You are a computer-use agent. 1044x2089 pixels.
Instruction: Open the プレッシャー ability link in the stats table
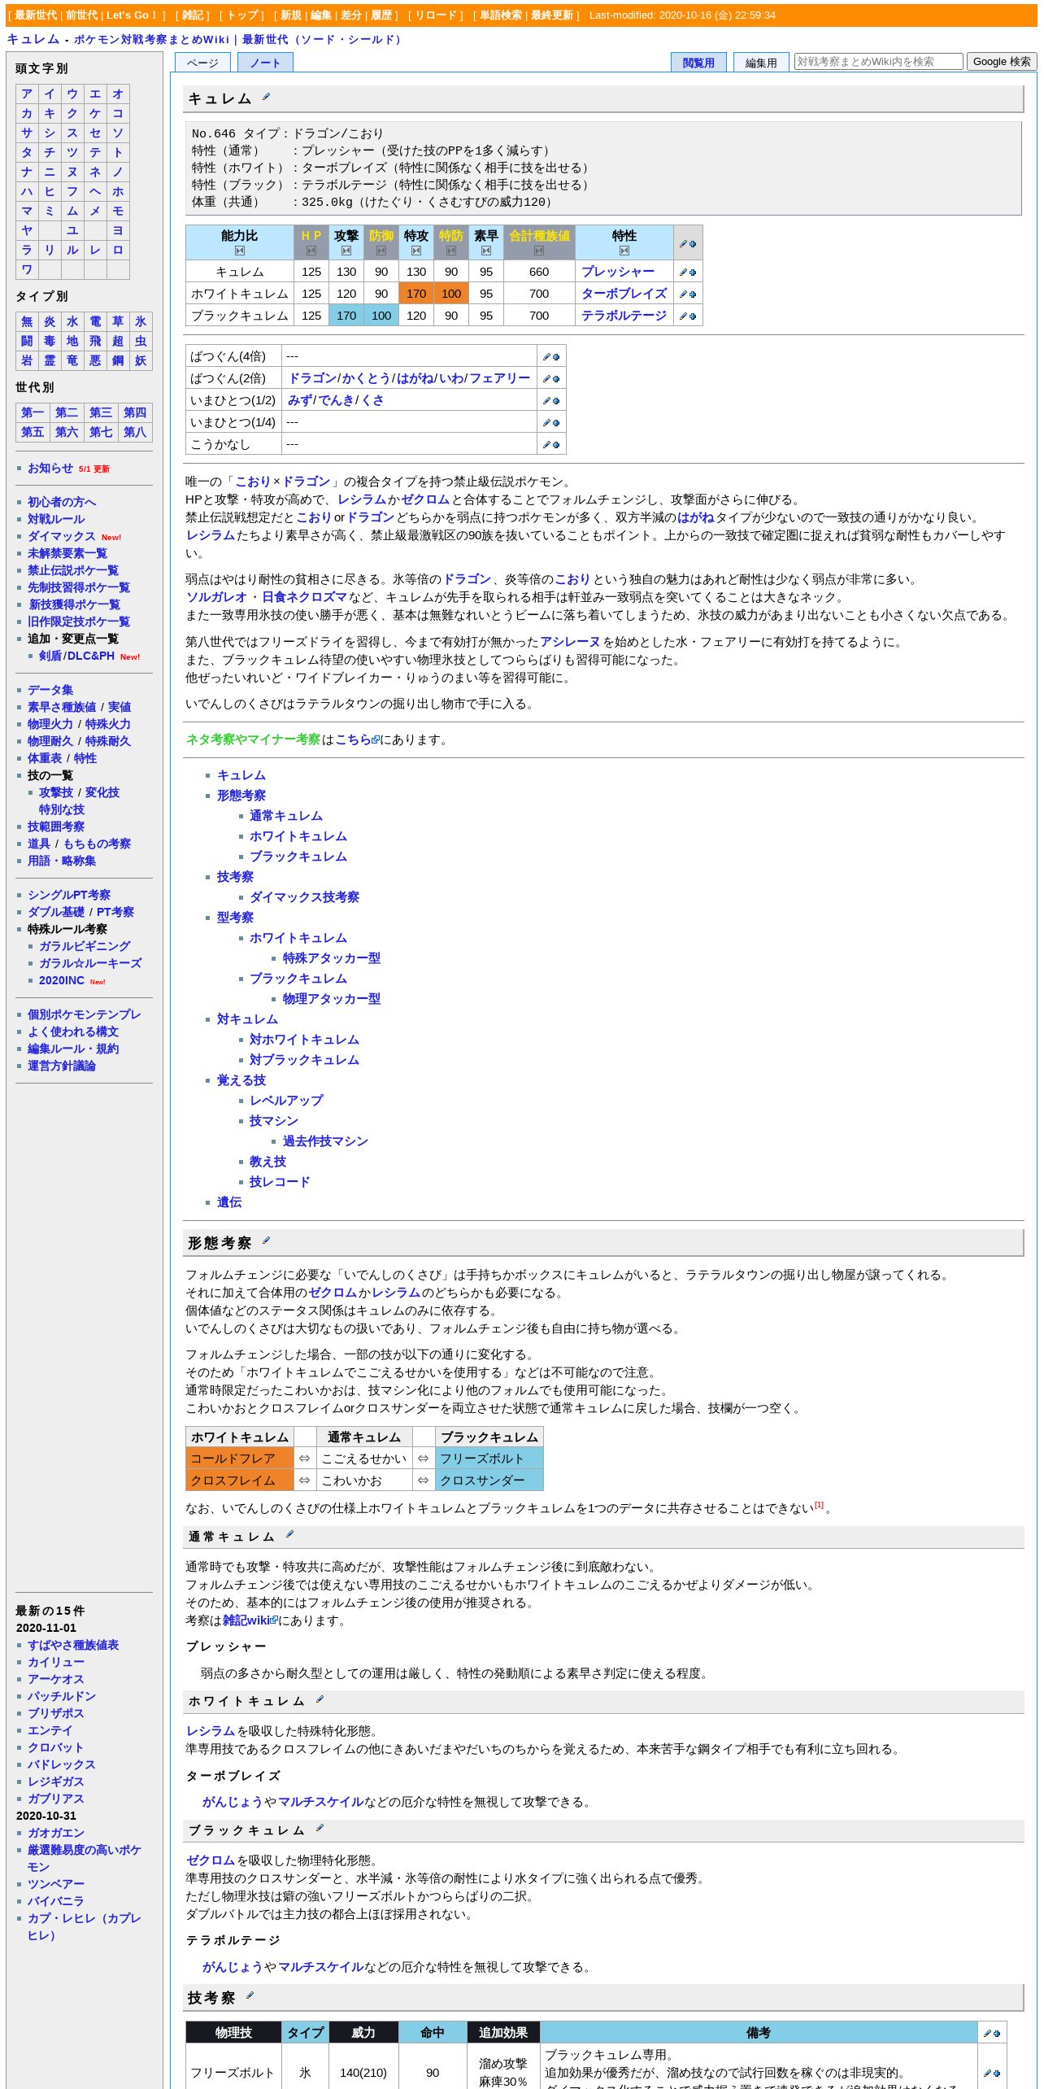click(x=618, y=272)
